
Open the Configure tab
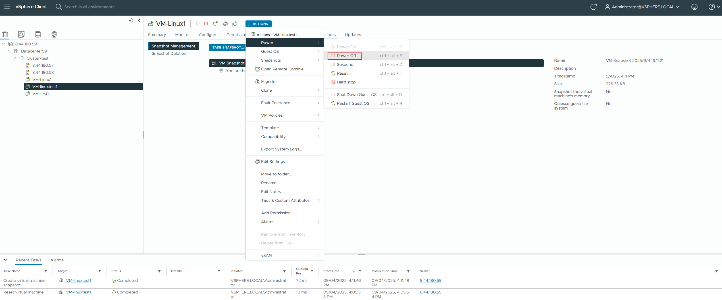pos(208,35)
